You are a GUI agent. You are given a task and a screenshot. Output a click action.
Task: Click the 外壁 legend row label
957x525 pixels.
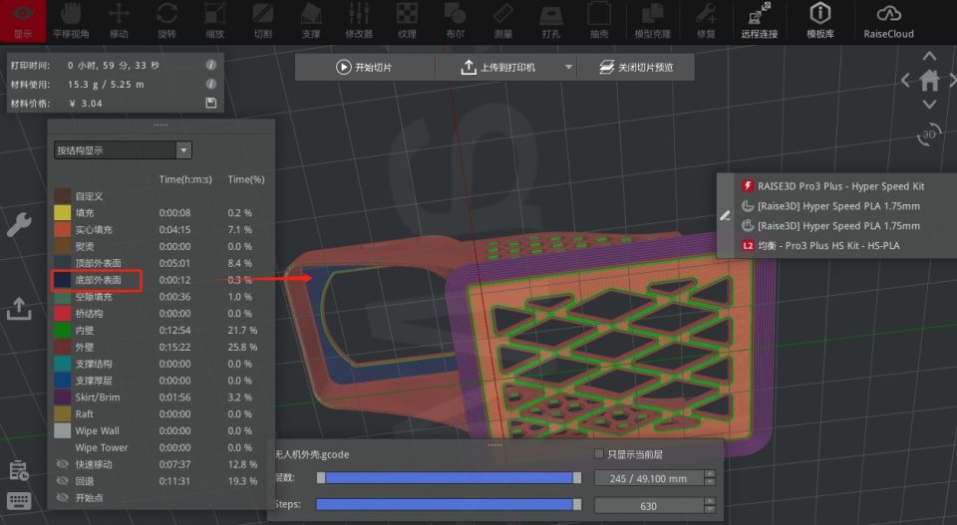tap(85, 347)
